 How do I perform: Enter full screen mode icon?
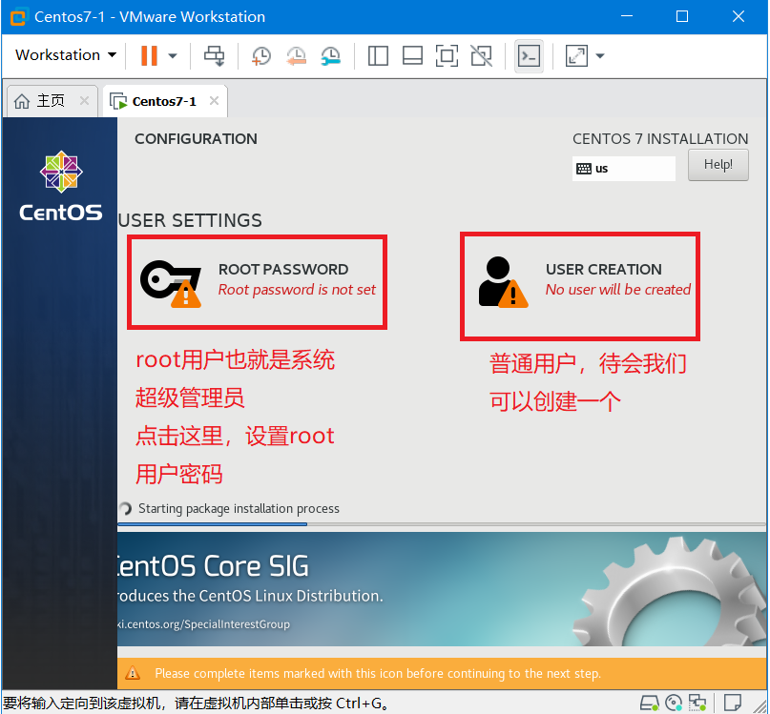pos(447,55)
